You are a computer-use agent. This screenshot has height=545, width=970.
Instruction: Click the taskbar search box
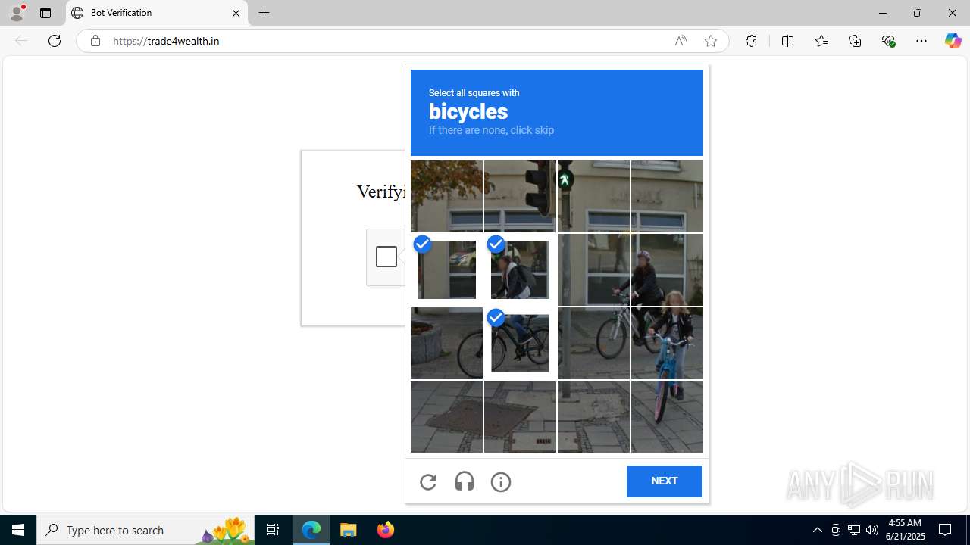coord(145,530)
